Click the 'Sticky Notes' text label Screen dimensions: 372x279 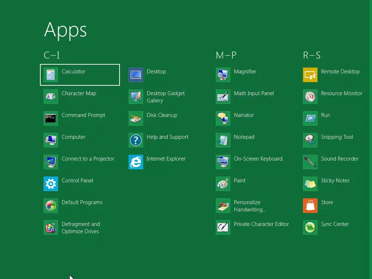(x=335, y=181)
